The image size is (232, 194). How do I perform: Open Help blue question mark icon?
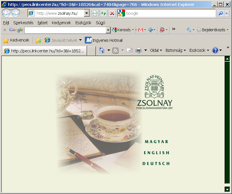215,50
